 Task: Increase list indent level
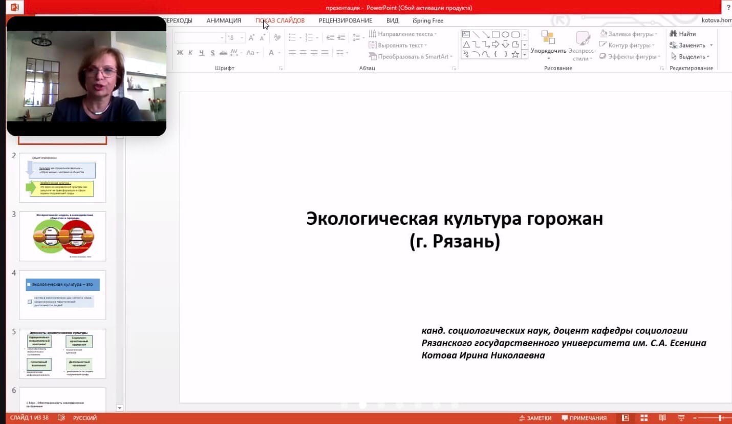pos(341,37)
